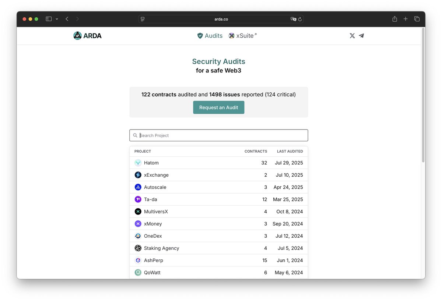Viewport: 442px width, 301px height.
Task: Click the page menu icon in address bar
Action: 143,19
